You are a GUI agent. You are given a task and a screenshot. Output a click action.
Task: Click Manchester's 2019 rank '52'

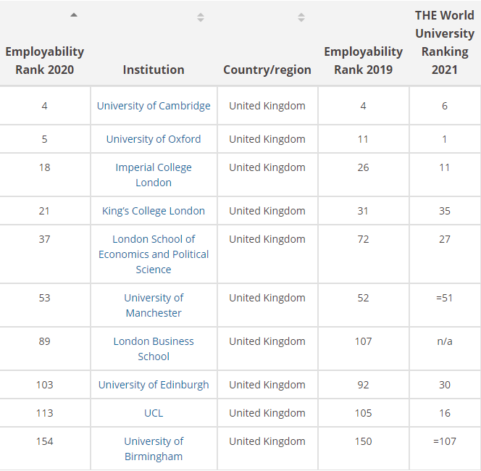363,298
